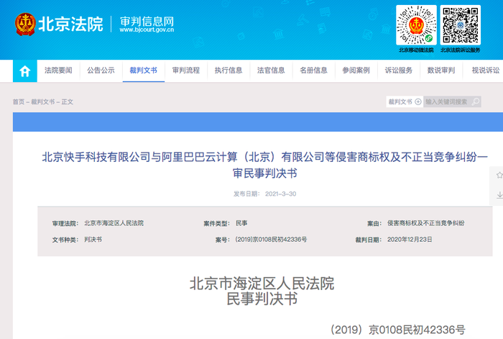Screen dimensions: 503x339
Task: Open the 数说审判 menu item
Action: pos(440,71)
